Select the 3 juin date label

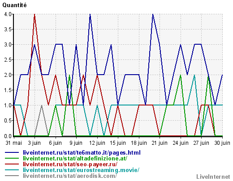[x=35, y=143]
